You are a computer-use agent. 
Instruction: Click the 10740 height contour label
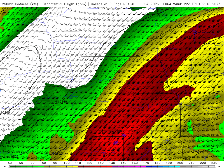[x=188, y=159]
